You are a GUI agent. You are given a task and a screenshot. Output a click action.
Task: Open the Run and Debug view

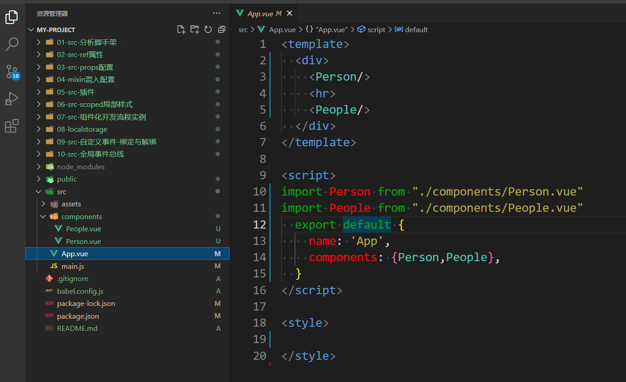point(11,99)
